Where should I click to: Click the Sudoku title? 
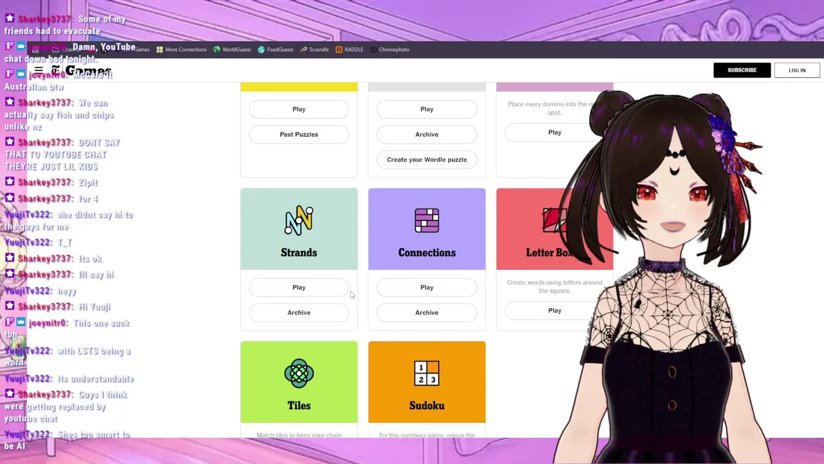[427, 405]
